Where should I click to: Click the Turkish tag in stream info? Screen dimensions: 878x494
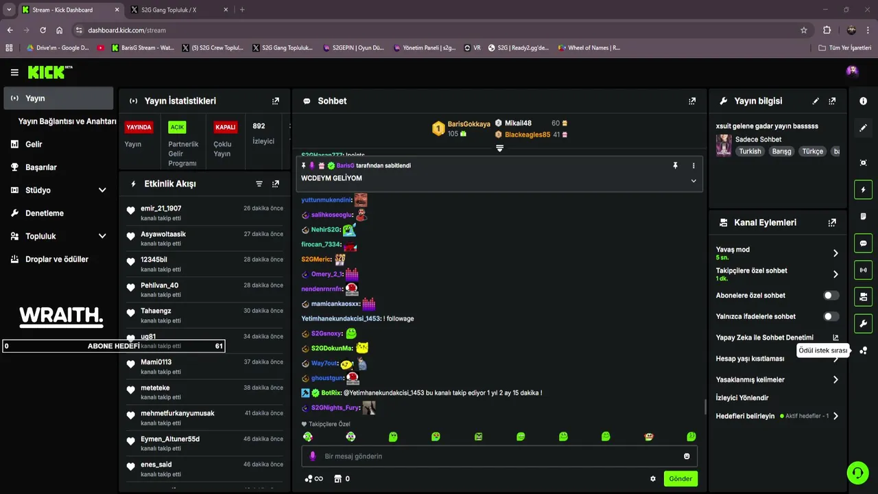point(750,151)
